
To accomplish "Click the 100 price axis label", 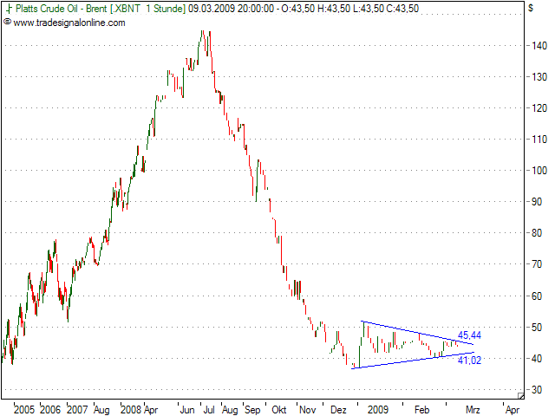I will point(539,170).
